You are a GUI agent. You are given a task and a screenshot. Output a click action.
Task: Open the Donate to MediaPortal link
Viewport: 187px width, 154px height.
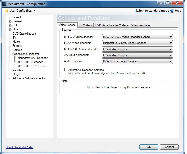pos(19,147)
